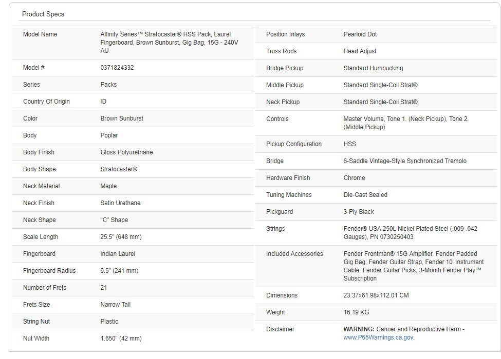Image resolution: width=501 pixels, height=359 pixels.
Task: Click the Scale Length value 25.5"
Action: 121,237
